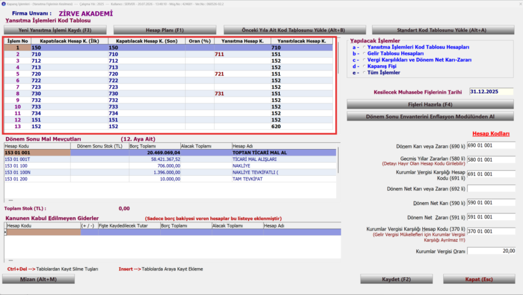Click the Kapat (Esc) button
The height and width of the screenshot is (295, 523).
point(479,279)
